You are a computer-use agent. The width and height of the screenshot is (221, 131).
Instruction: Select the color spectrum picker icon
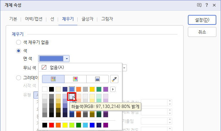click(x=76, y=79)
